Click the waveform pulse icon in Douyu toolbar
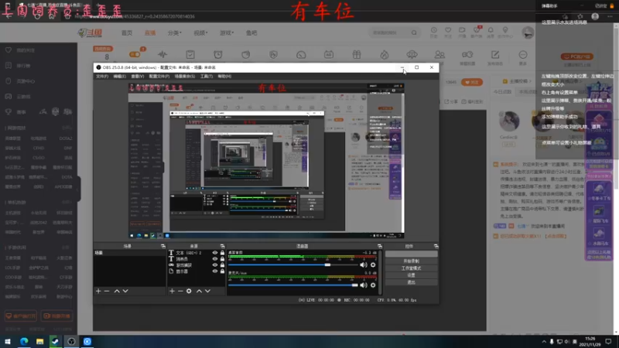619x348 pixels. [x=162, y=55]
